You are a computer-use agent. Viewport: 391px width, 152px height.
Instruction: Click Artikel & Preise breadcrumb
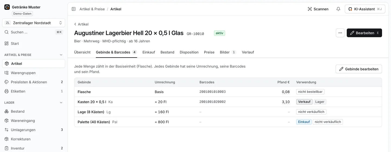[x=92, y=9]
